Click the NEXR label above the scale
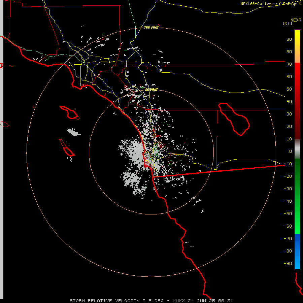 click(296, 20)
